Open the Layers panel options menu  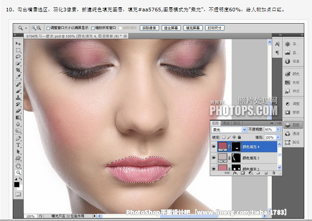tap(279, 123)
